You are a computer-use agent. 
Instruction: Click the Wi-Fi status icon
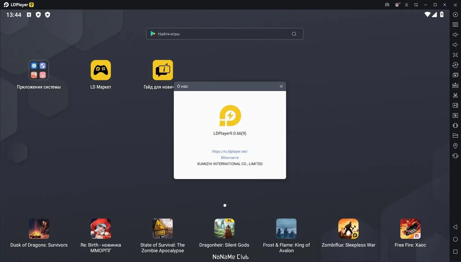pos(427,14)
